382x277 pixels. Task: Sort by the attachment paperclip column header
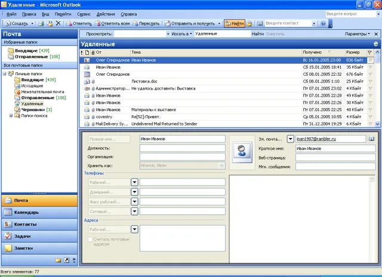pyautogui.click(x=93, y=53)
